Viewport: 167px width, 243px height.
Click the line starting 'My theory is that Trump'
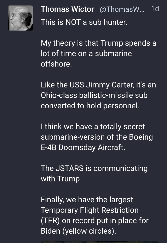[x=99, y=43]
